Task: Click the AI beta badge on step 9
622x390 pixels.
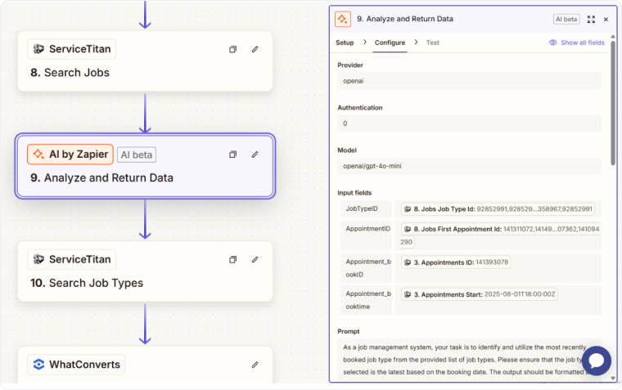Action: (x=137, y=155)
